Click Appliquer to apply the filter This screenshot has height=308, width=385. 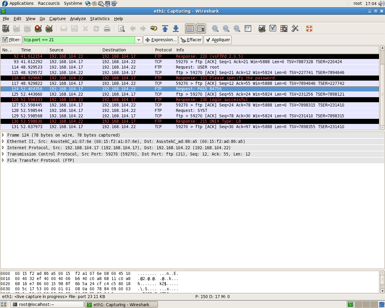coord(218,40)
